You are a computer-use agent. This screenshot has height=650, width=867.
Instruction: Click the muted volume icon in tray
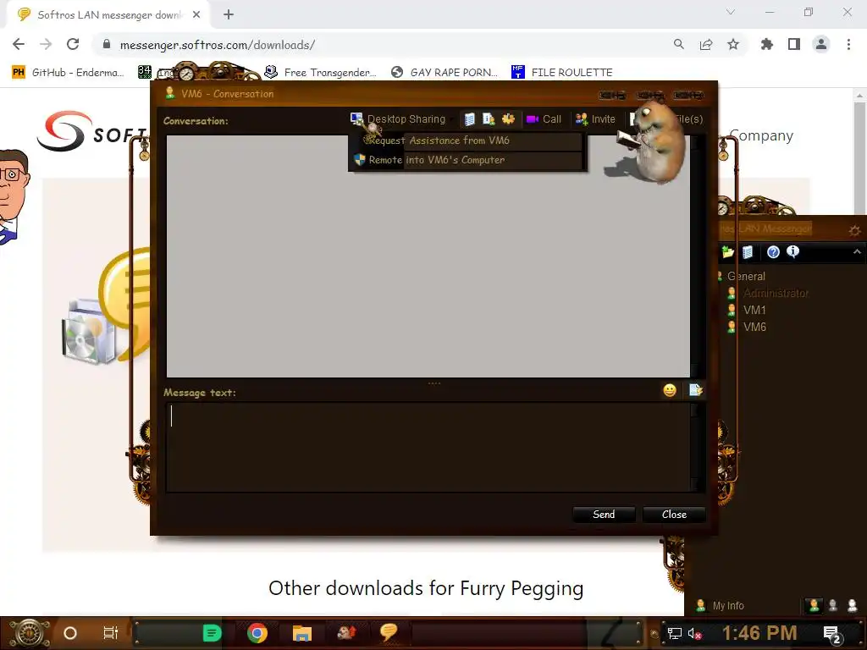[x=694, y=633]
